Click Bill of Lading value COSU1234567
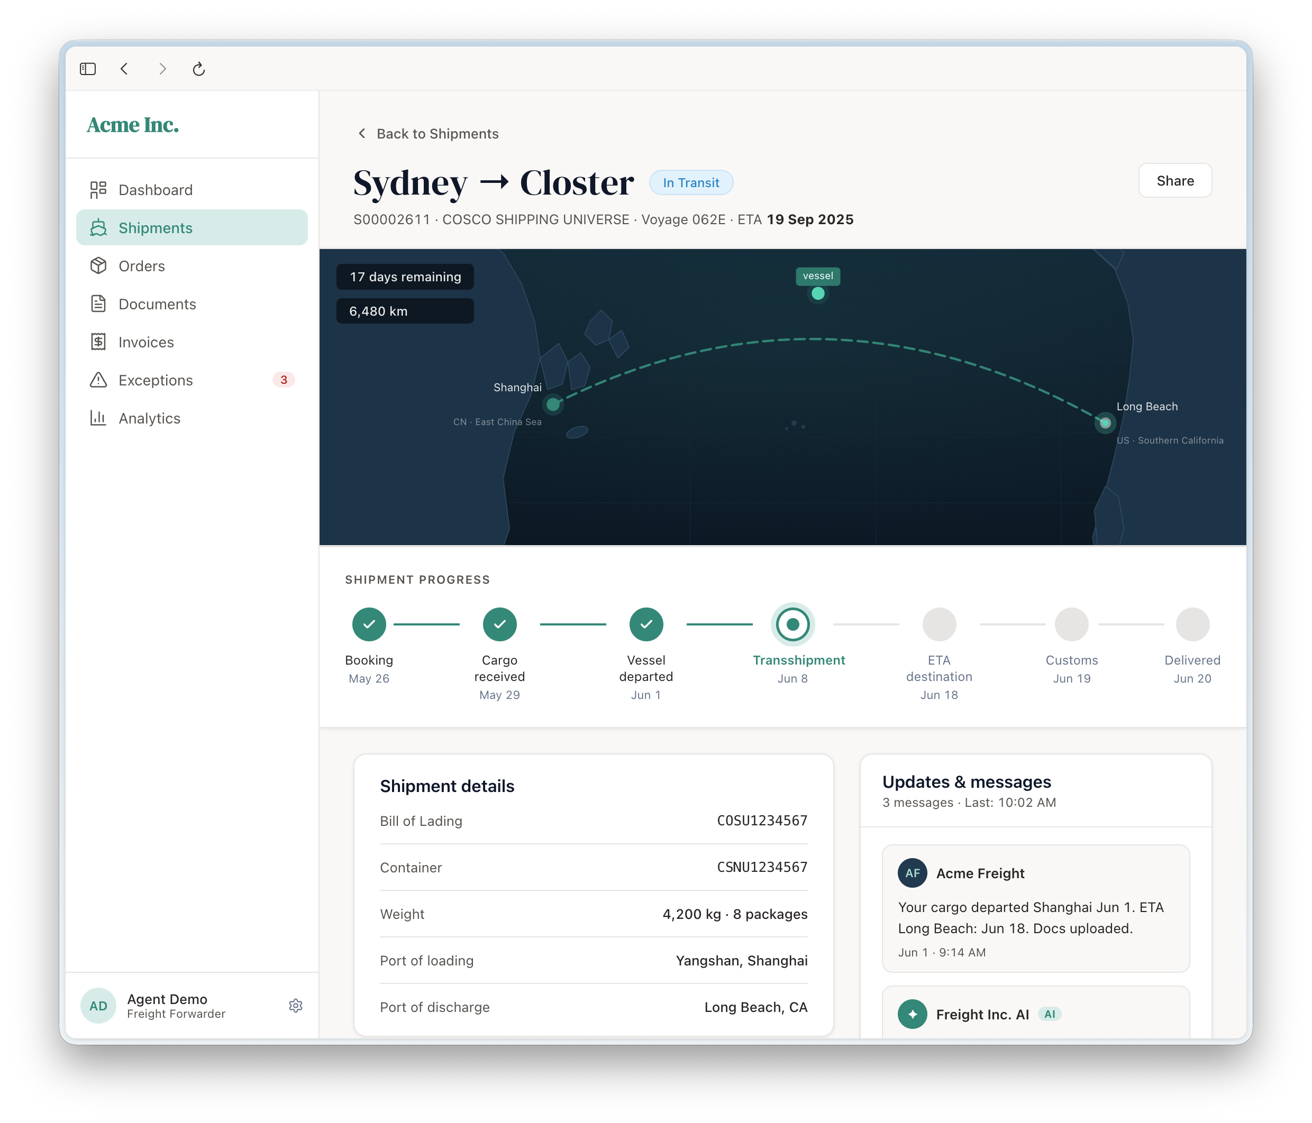The width and height of the screenshot is (1312, 1123). pos(762,821)
